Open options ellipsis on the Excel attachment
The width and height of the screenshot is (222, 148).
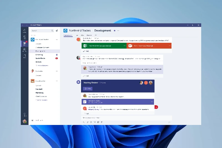pos(124,46)
